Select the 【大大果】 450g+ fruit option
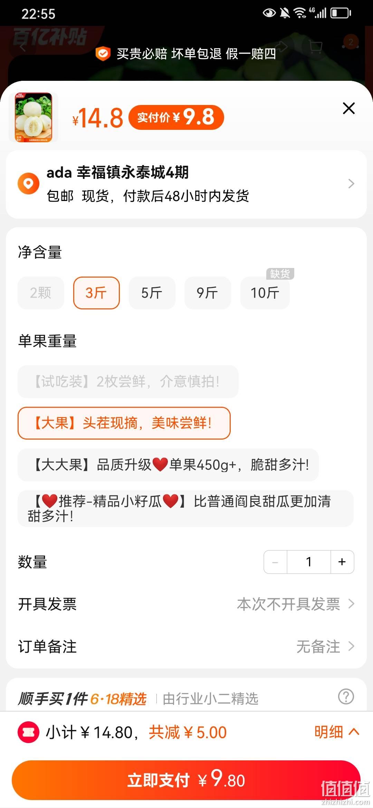Viewport: 373px width, 808px height. [168, 465]
